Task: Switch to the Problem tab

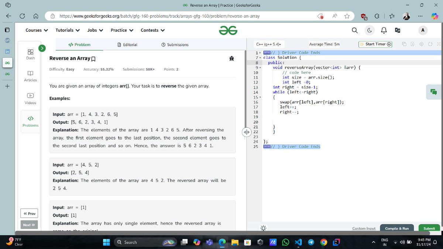Action: click(x=79, y=45)
